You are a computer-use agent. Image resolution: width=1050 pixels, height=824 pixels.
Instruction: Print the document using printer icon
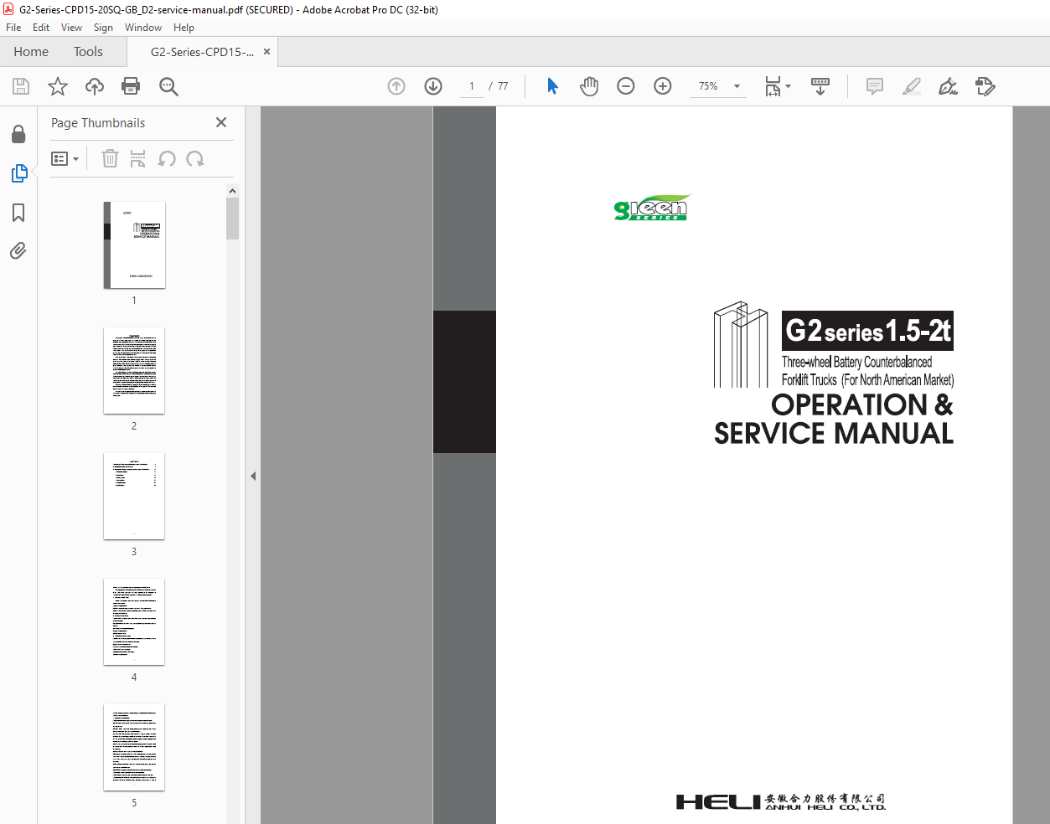pyautogui.click(x=131, y=86)
